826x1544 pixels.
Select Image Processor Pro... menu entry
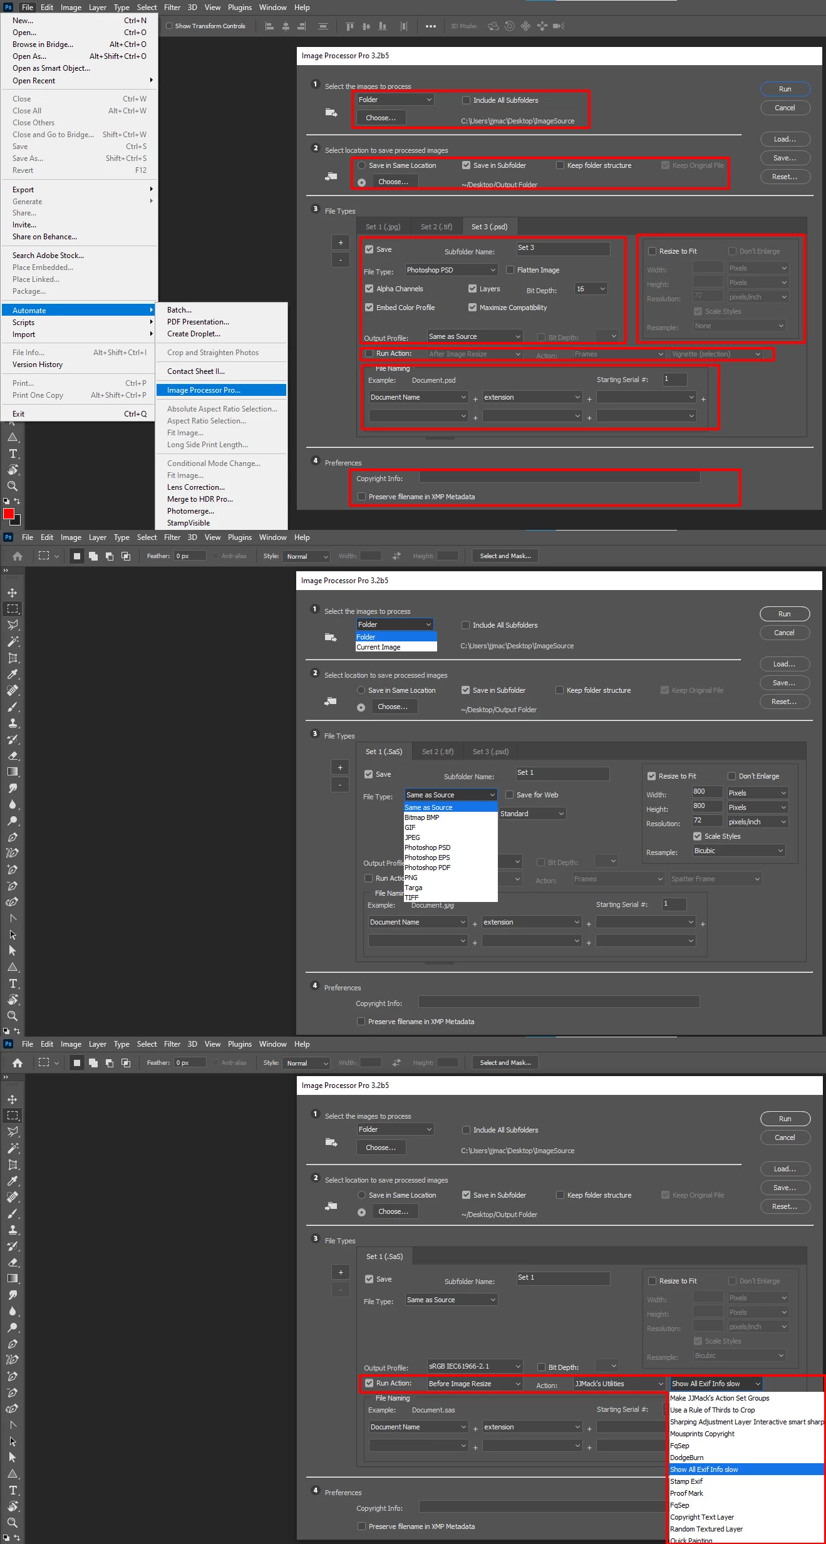coord(221,390)
